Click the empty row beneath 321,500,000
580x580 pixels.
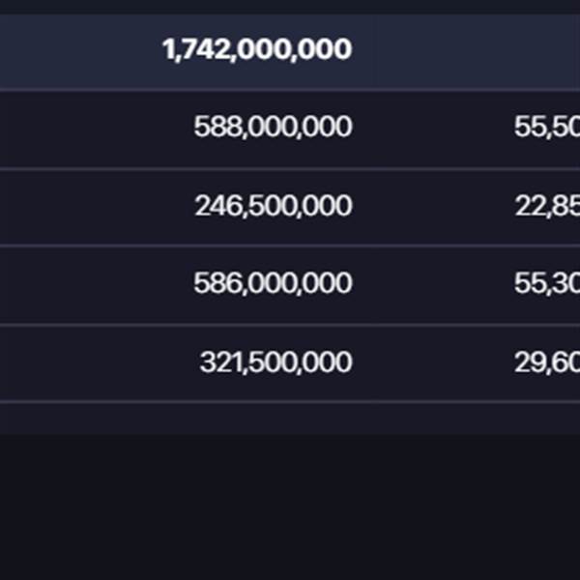point(290,418)
